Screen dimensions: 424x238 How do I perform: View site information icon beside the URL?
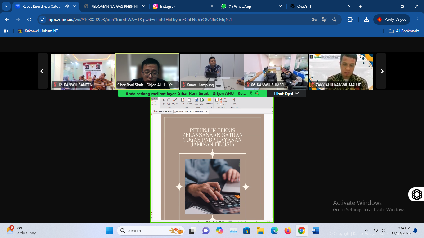(x=43, y=20)
